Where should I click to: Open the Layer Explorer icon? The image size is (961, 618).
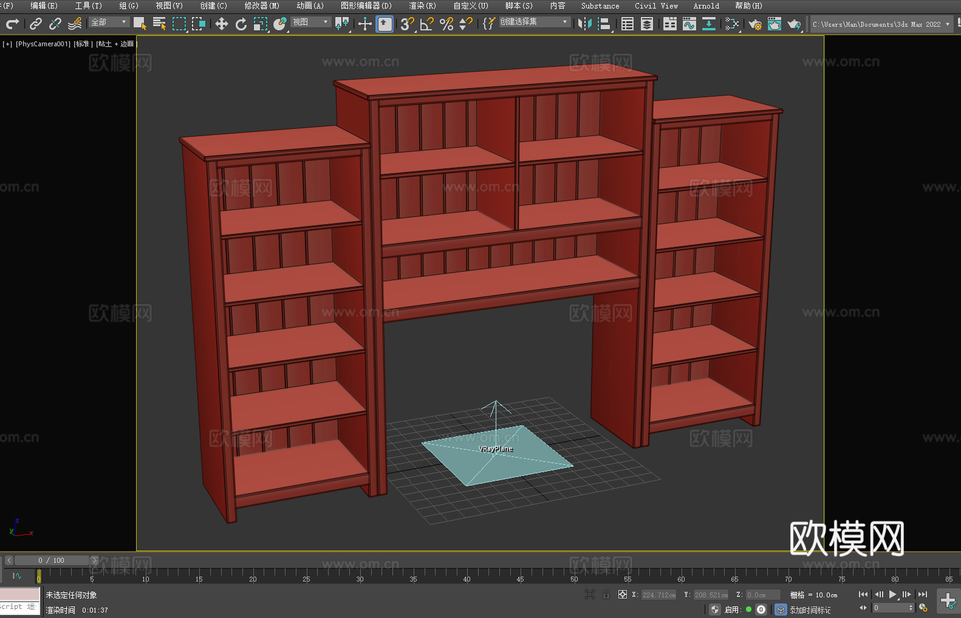click(x=647, y=24)
